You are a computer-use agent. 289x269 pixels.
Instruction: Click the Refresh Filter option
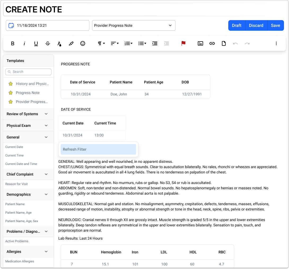pyautogui.click(x=98, y=149)
